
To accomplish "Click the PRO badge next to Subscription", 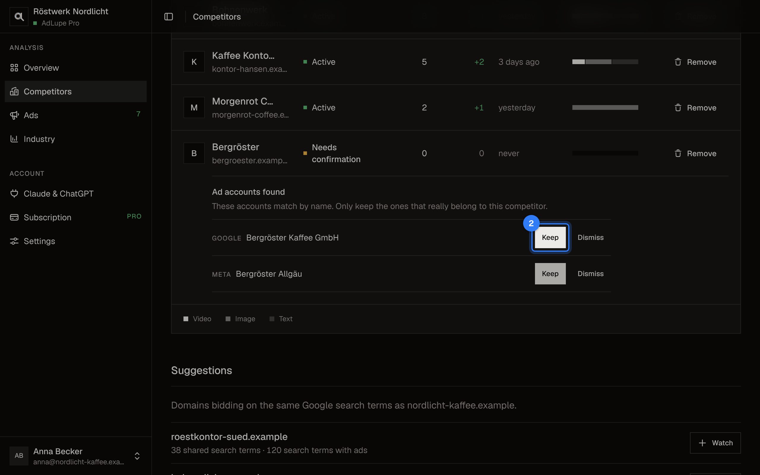I will 134,216.
